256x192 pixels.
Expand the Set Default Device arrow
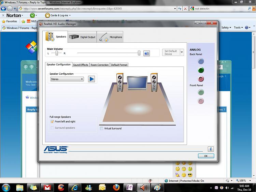pos(182,53)
